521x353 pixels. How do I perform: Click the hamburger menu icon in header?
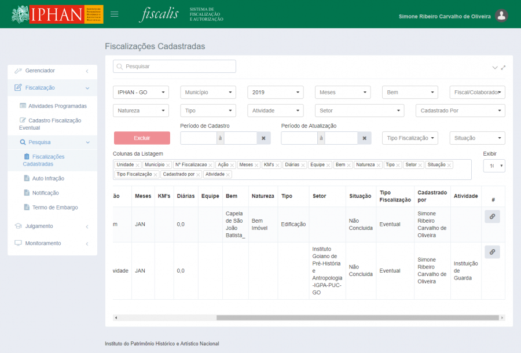click(115, 14)
